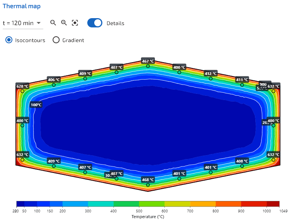This screenshot has height=222, width=292.
Task: Click the 468 °C probe marker at bottom apex
Action: click(x=148, y=185)
